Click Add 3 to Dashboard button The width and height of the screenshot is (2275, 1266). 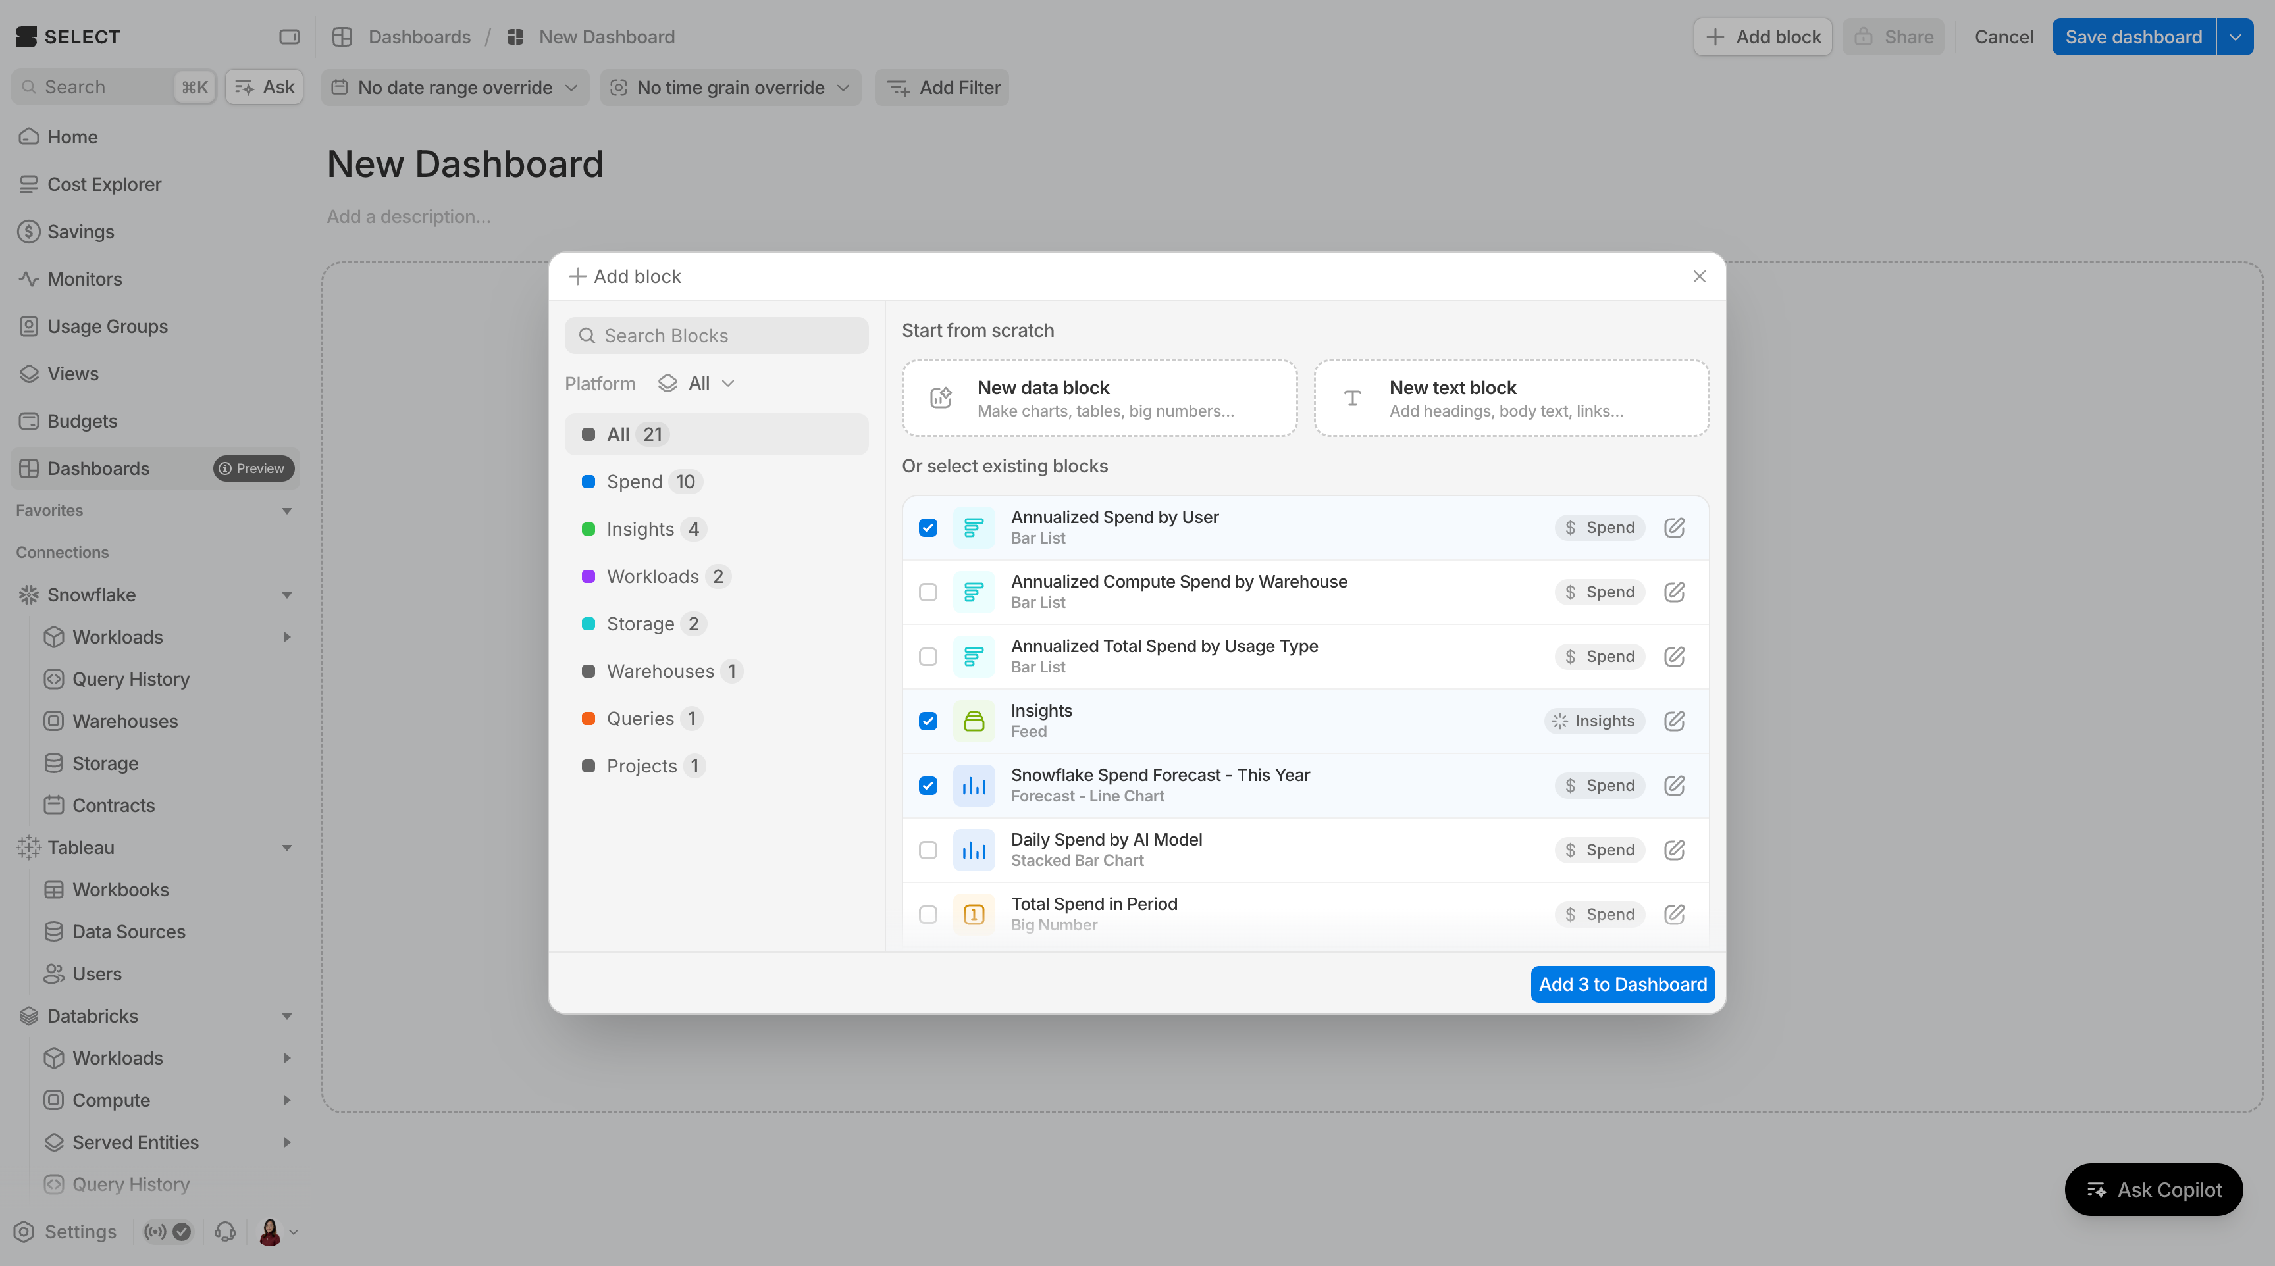pos(1623,984)
